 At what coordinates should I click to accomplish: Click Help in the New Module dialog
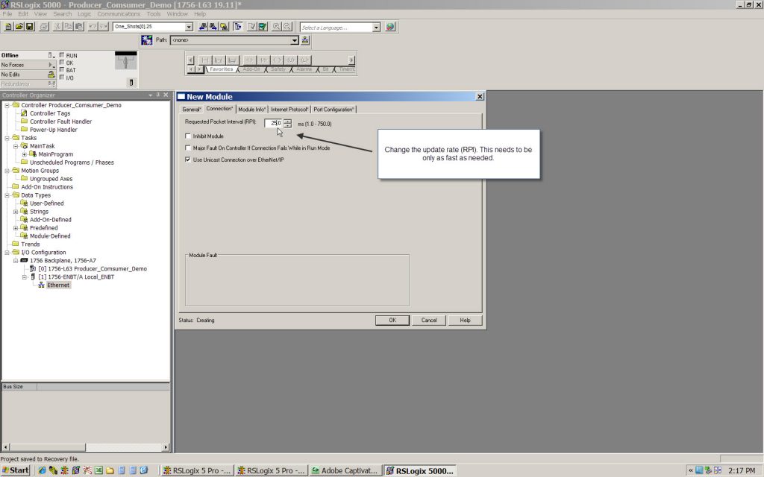(x=466, y=320)
